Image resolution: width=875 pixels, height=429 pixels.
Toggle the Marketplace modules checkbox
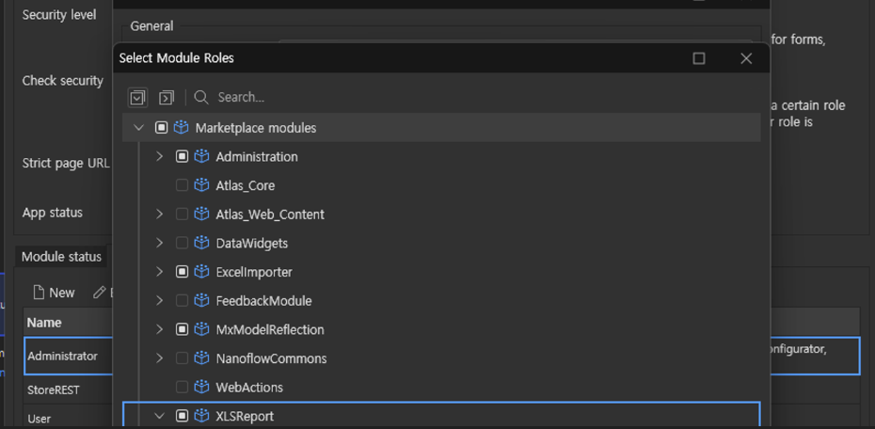tap(161, 128)
